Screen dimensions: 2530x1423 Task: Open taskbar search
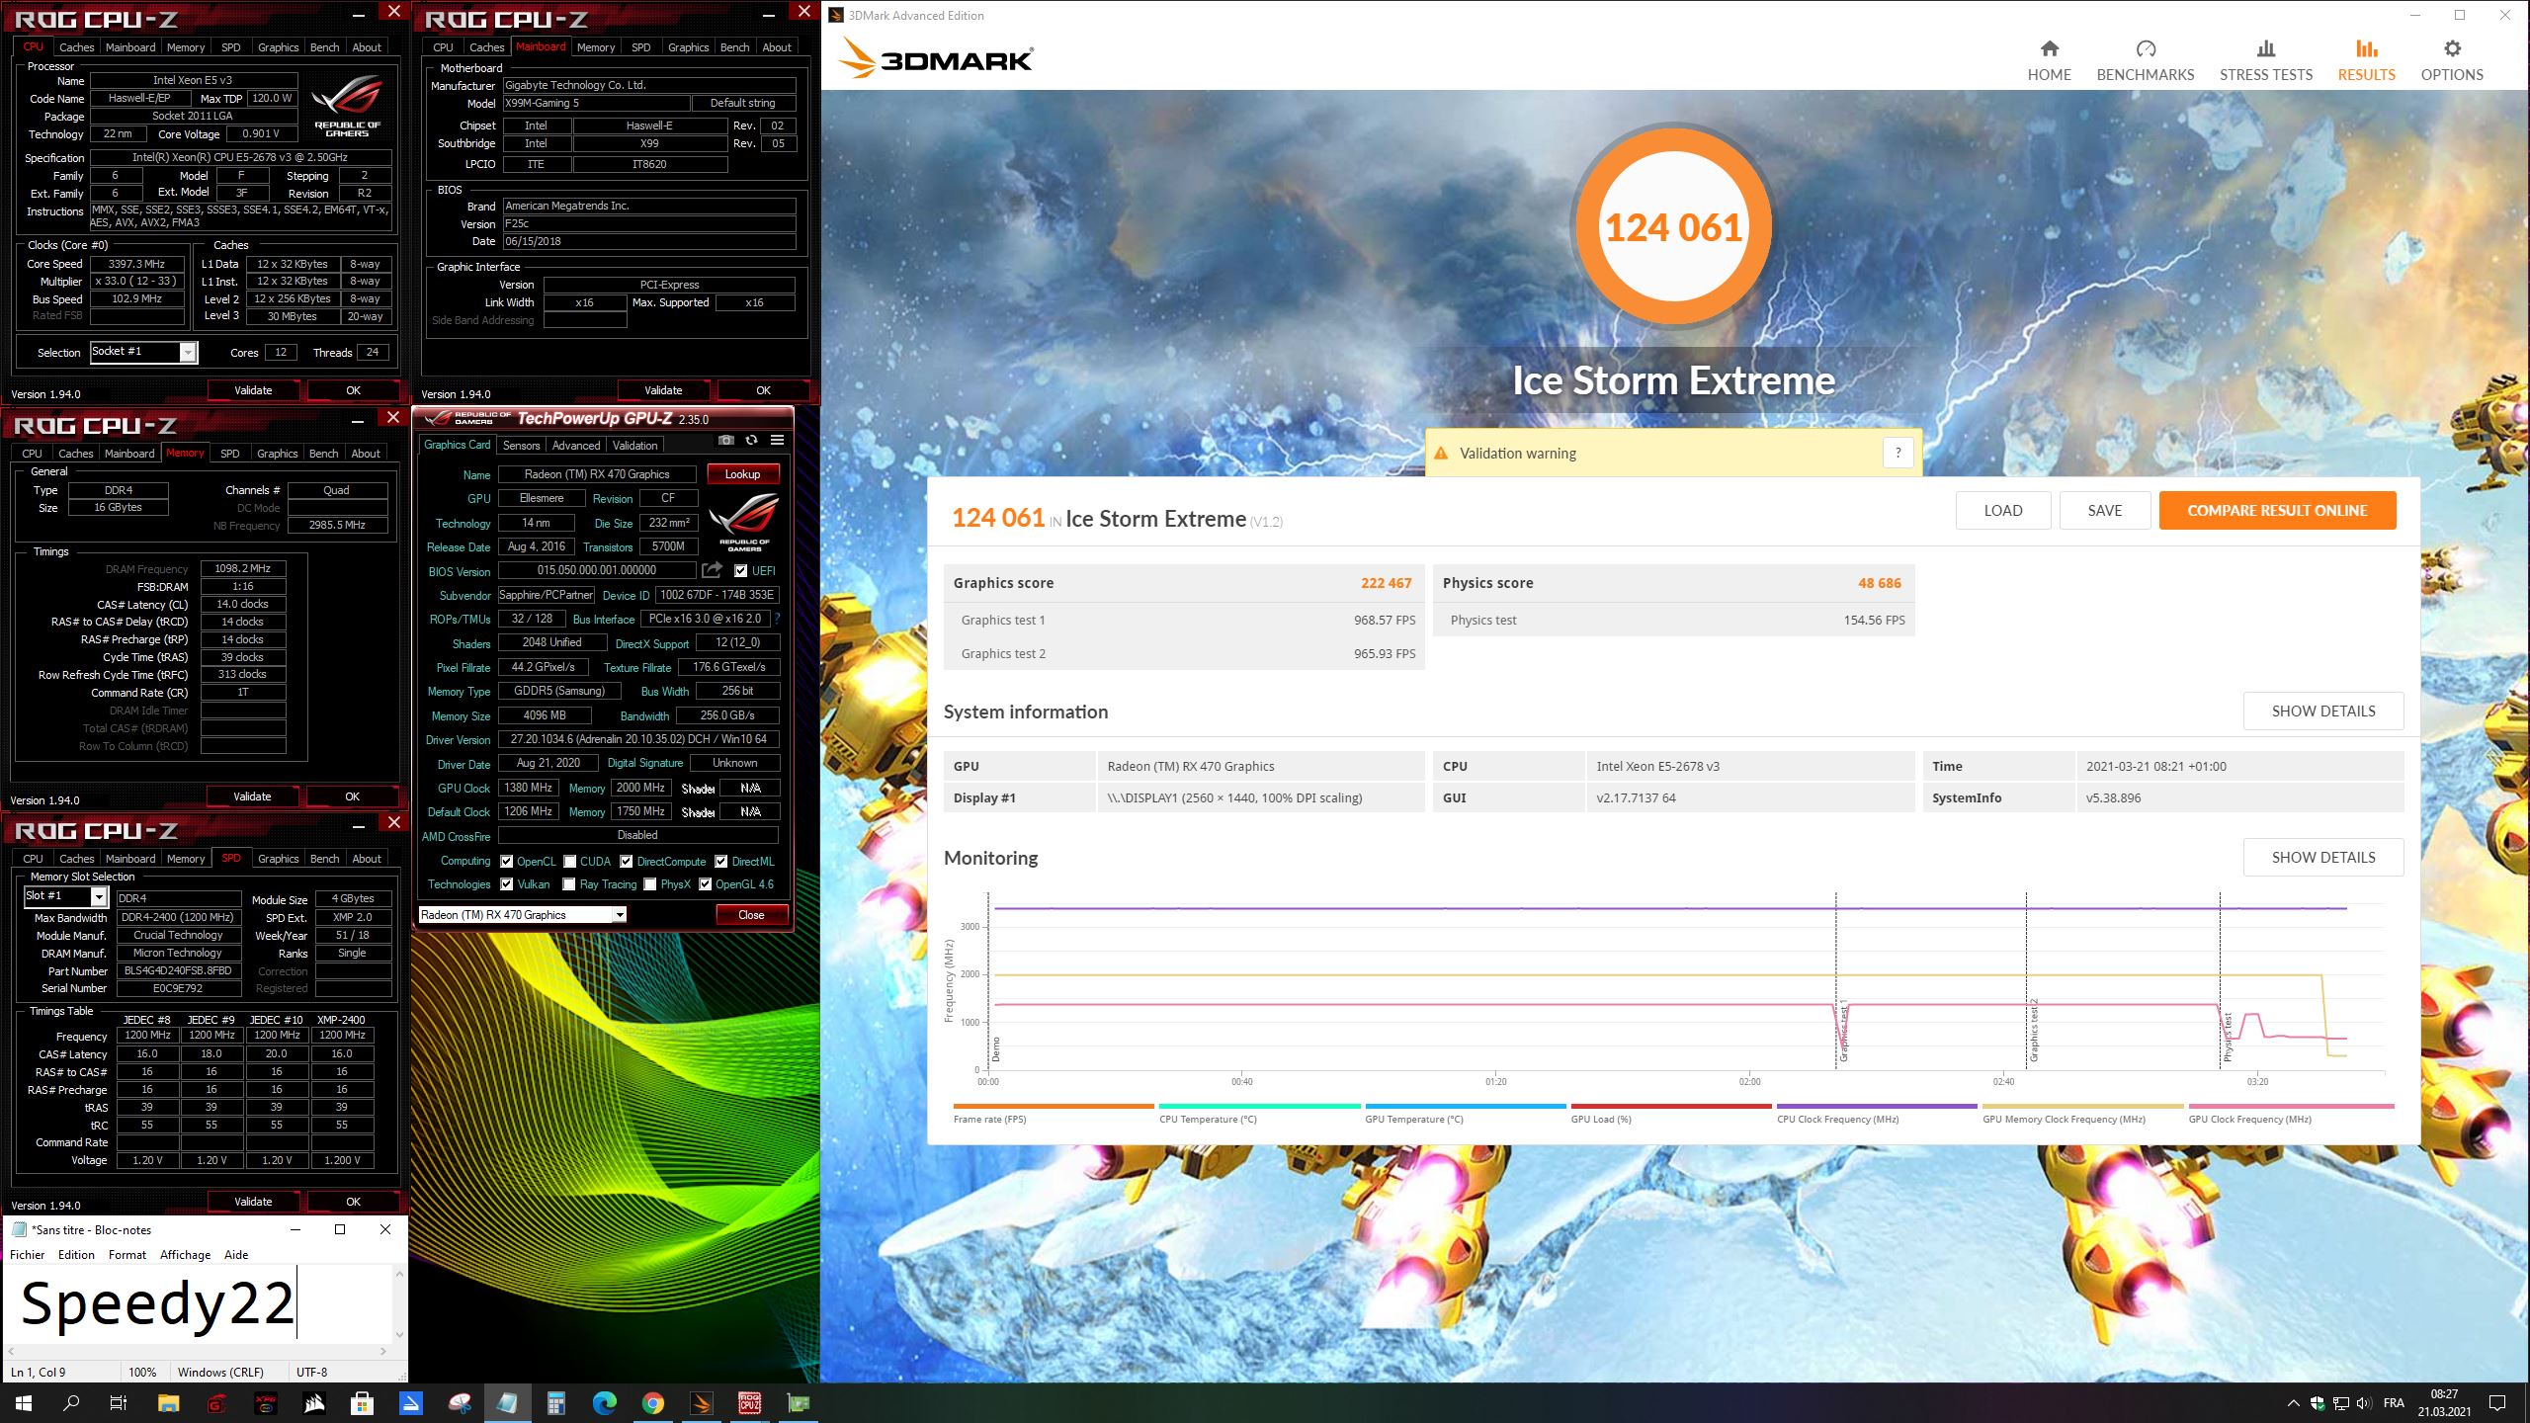point(71,1402)
